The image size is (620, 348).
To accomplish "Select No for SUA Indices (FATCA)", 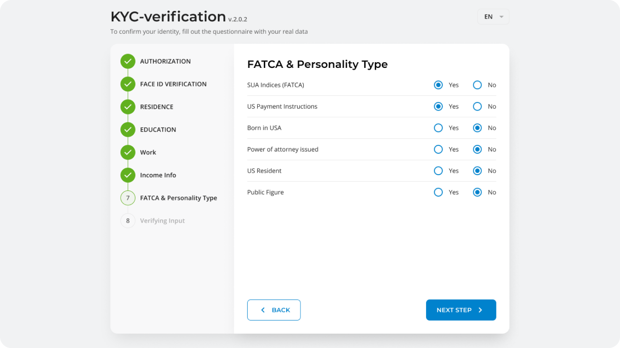I will [x=477, y=85].
